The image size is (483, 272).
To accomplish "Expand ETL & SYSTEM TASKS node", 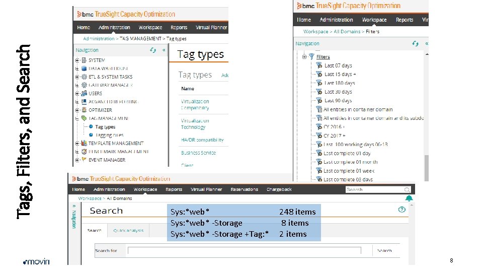I will coord(77,77).
